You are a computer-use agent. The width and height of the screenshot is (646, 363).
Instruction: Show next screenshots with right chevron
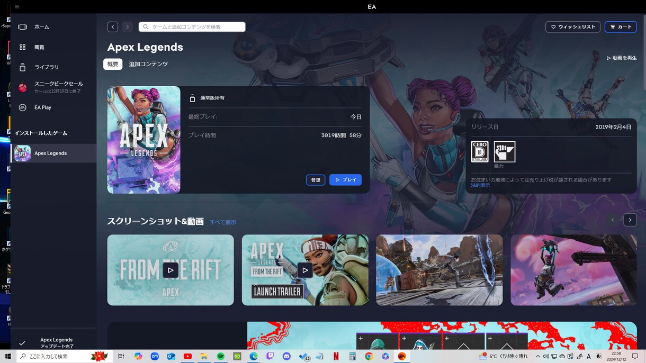pos(630,220)
